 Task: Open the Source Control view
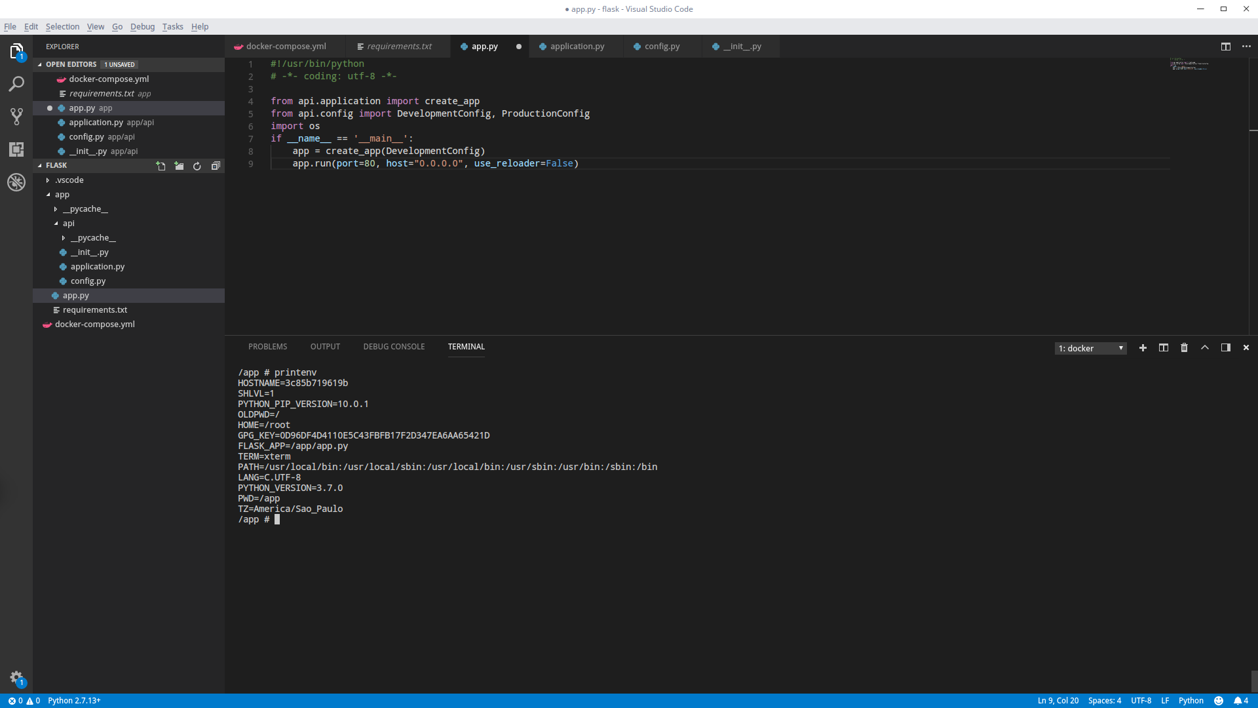tap(16, 116)
